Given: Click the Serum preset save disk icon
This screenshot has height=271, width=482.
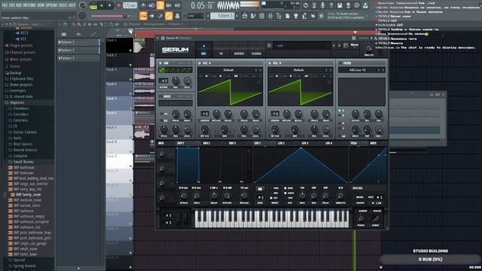Looking at the screenshot, I should pyautogui.click(x=270, y=45).
